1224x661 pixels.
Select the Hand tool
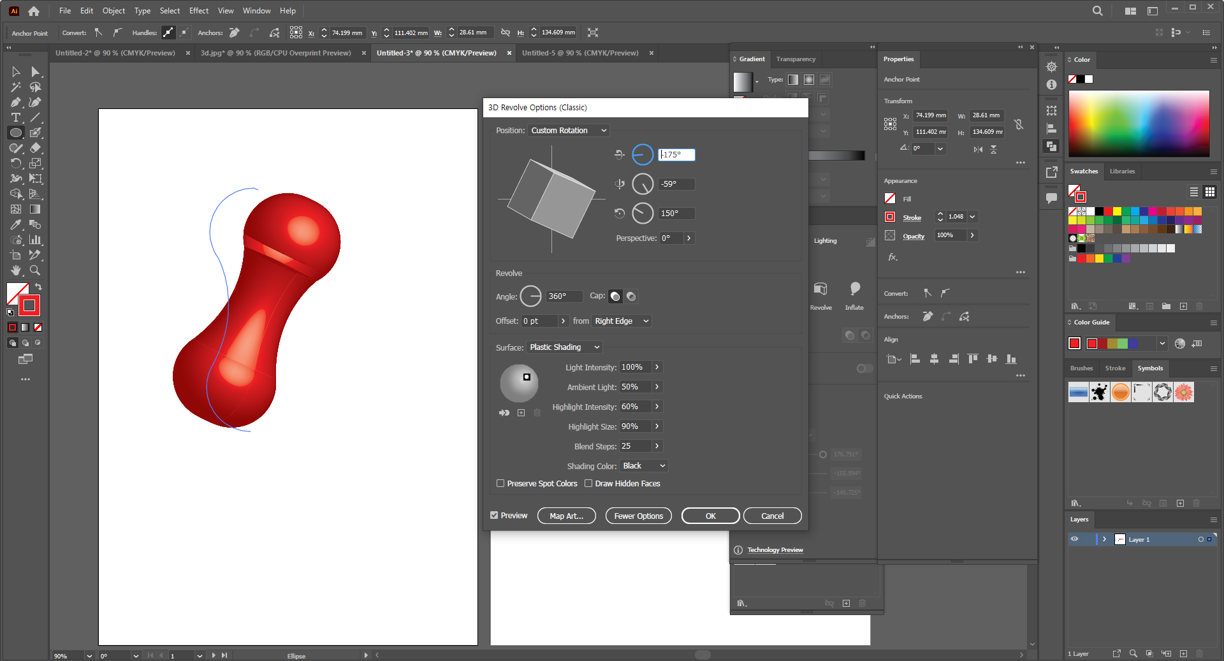tap(16, 270)
